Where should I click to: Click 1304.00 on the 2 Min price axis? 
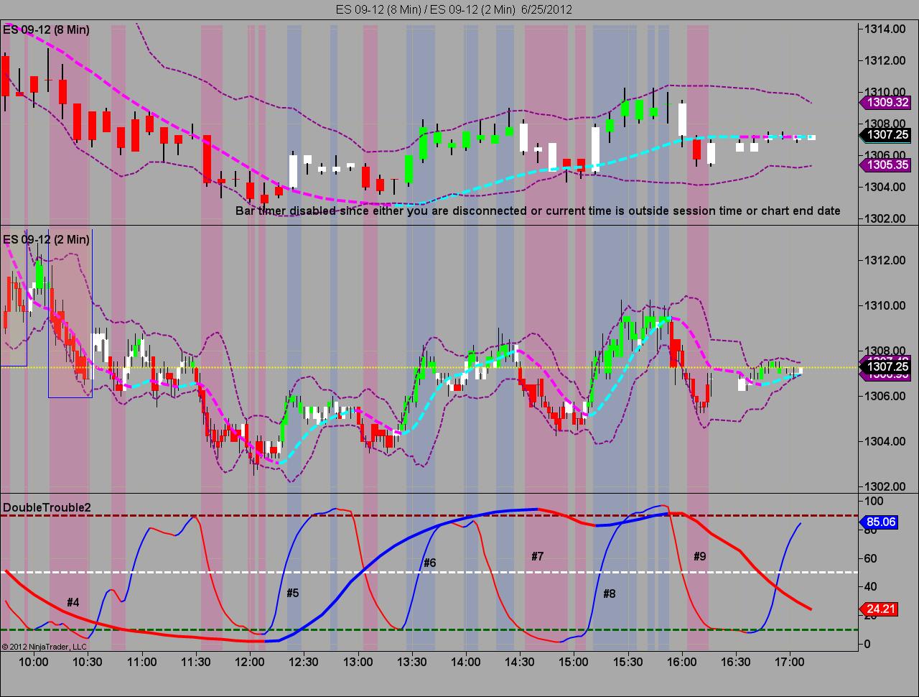[x=886, y=441]
